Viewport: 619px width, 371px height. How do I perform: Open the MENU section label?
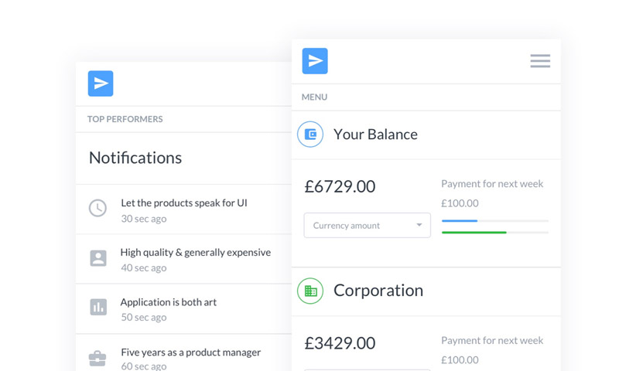click(315, 97)
